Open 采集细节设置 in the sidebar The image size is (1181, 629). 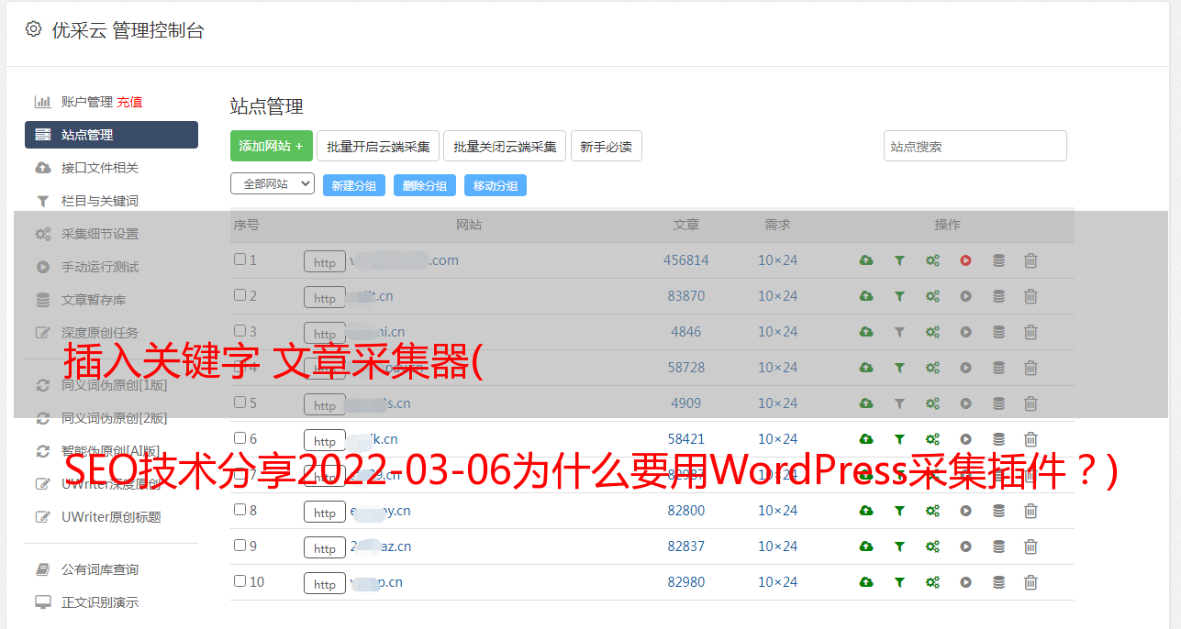point(100,234)
